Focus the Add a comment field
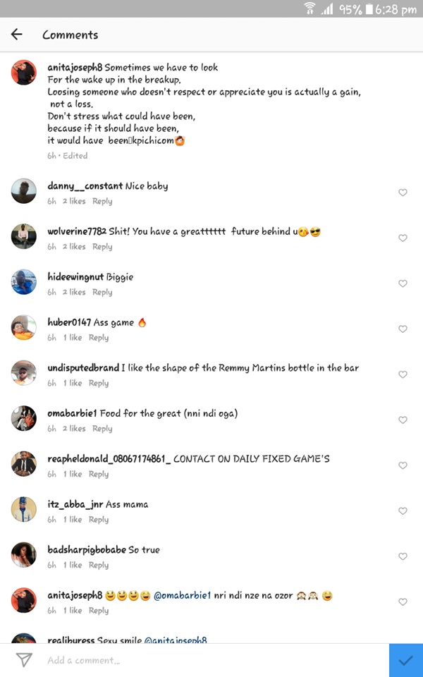Screen dimensions: 423x677 (211, 660)
